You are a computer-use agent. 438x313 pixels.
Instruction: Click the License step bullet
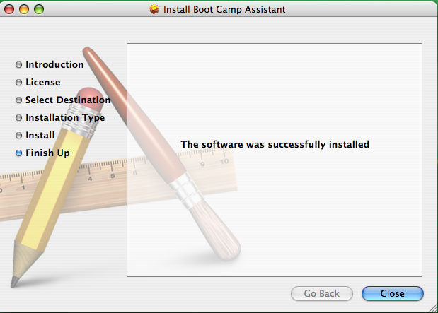(18, 82)
